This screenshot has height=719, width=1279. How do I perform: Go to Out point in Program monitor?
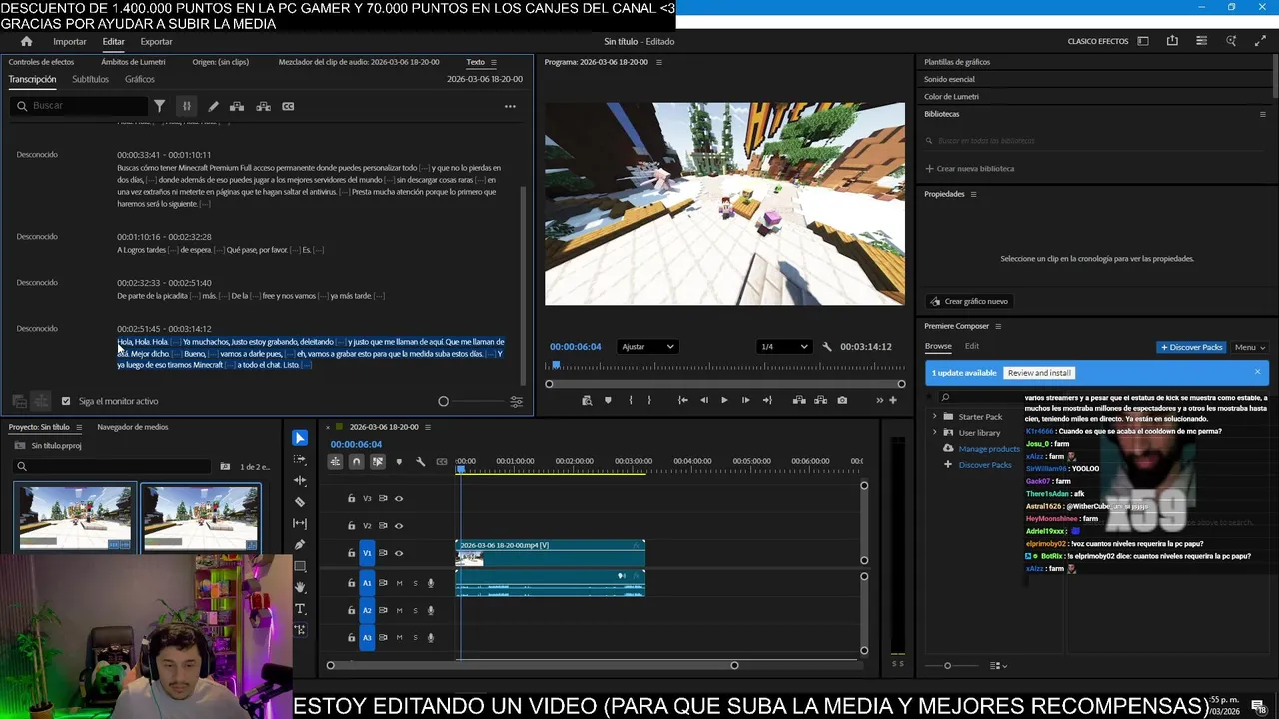(767, 400)
